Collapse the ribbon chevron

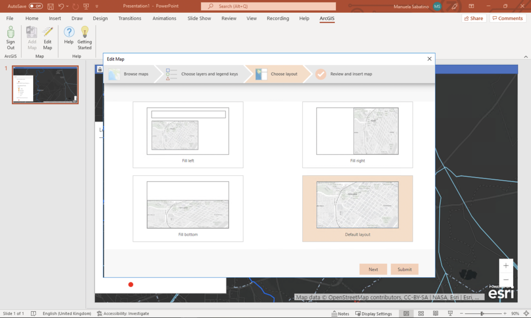[526, 57]
